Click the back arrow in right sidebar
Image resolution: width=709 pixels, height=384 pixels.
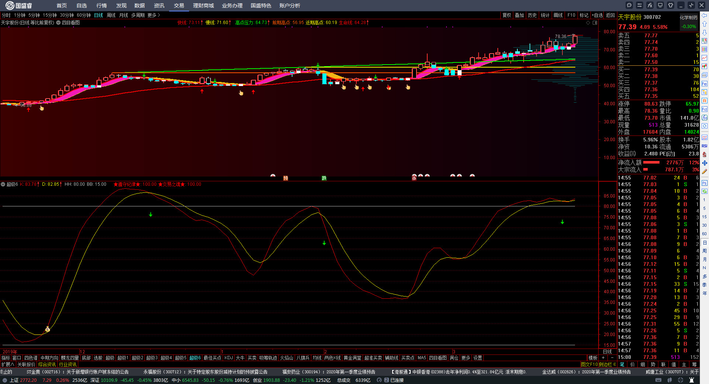coord(705,16)
